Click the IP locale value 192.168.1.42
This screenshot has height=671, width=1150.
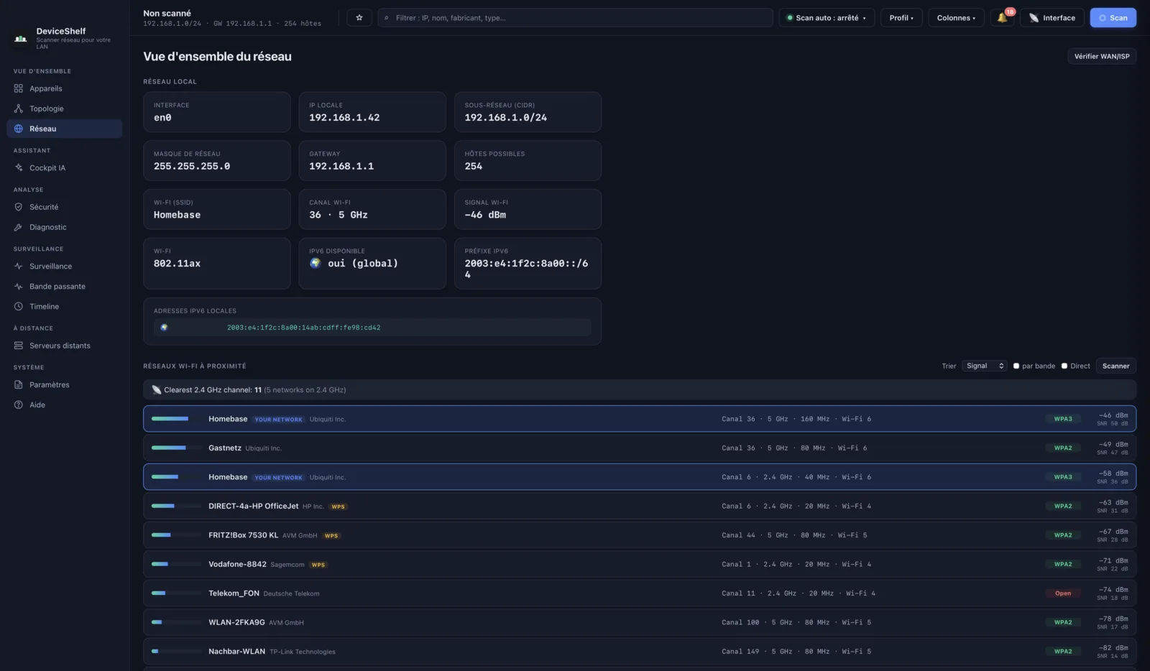pyautogui.click(x=344, y=117)
